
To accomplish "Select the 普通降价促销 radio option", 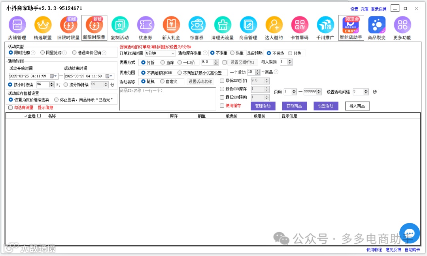I will point(74,53).
